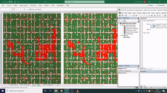This screenshot has width=167, height=93.
Task: Open Chrome from the Windows taskbar
Action: pyautogui.click(x=61, y=91)
